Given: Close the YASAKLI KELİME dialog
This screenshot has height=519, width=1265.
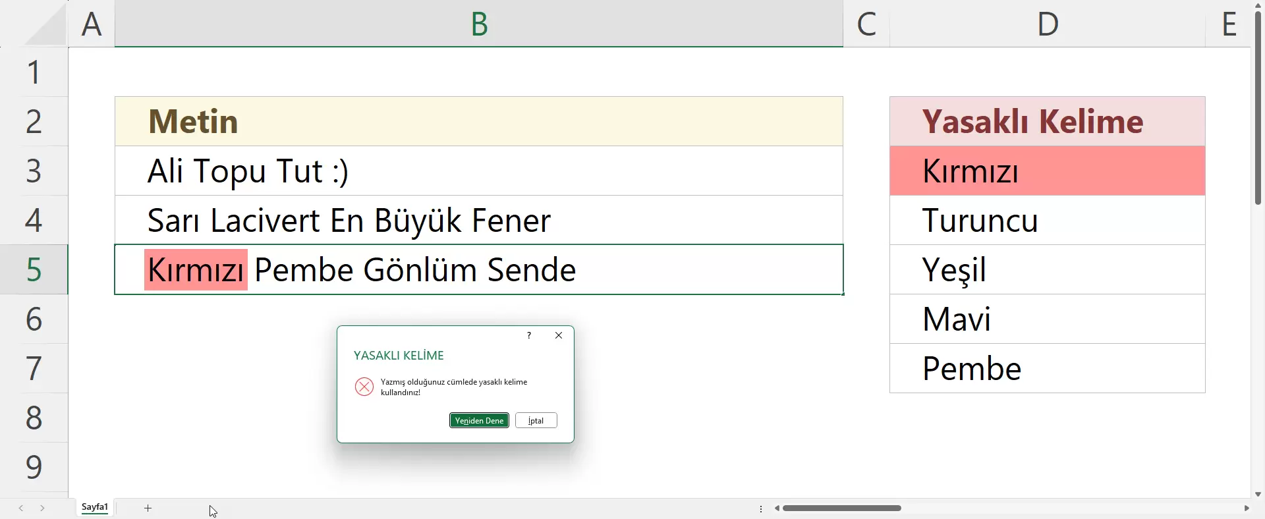Looking at the screenshot, I should pyautogui.click(x=559, y=335).
